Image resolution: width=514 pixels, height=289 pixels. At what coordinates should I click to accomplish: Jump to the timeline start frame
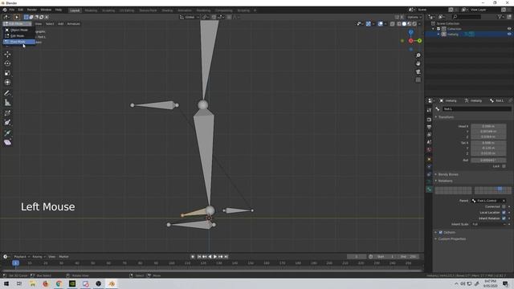[199, 257]
